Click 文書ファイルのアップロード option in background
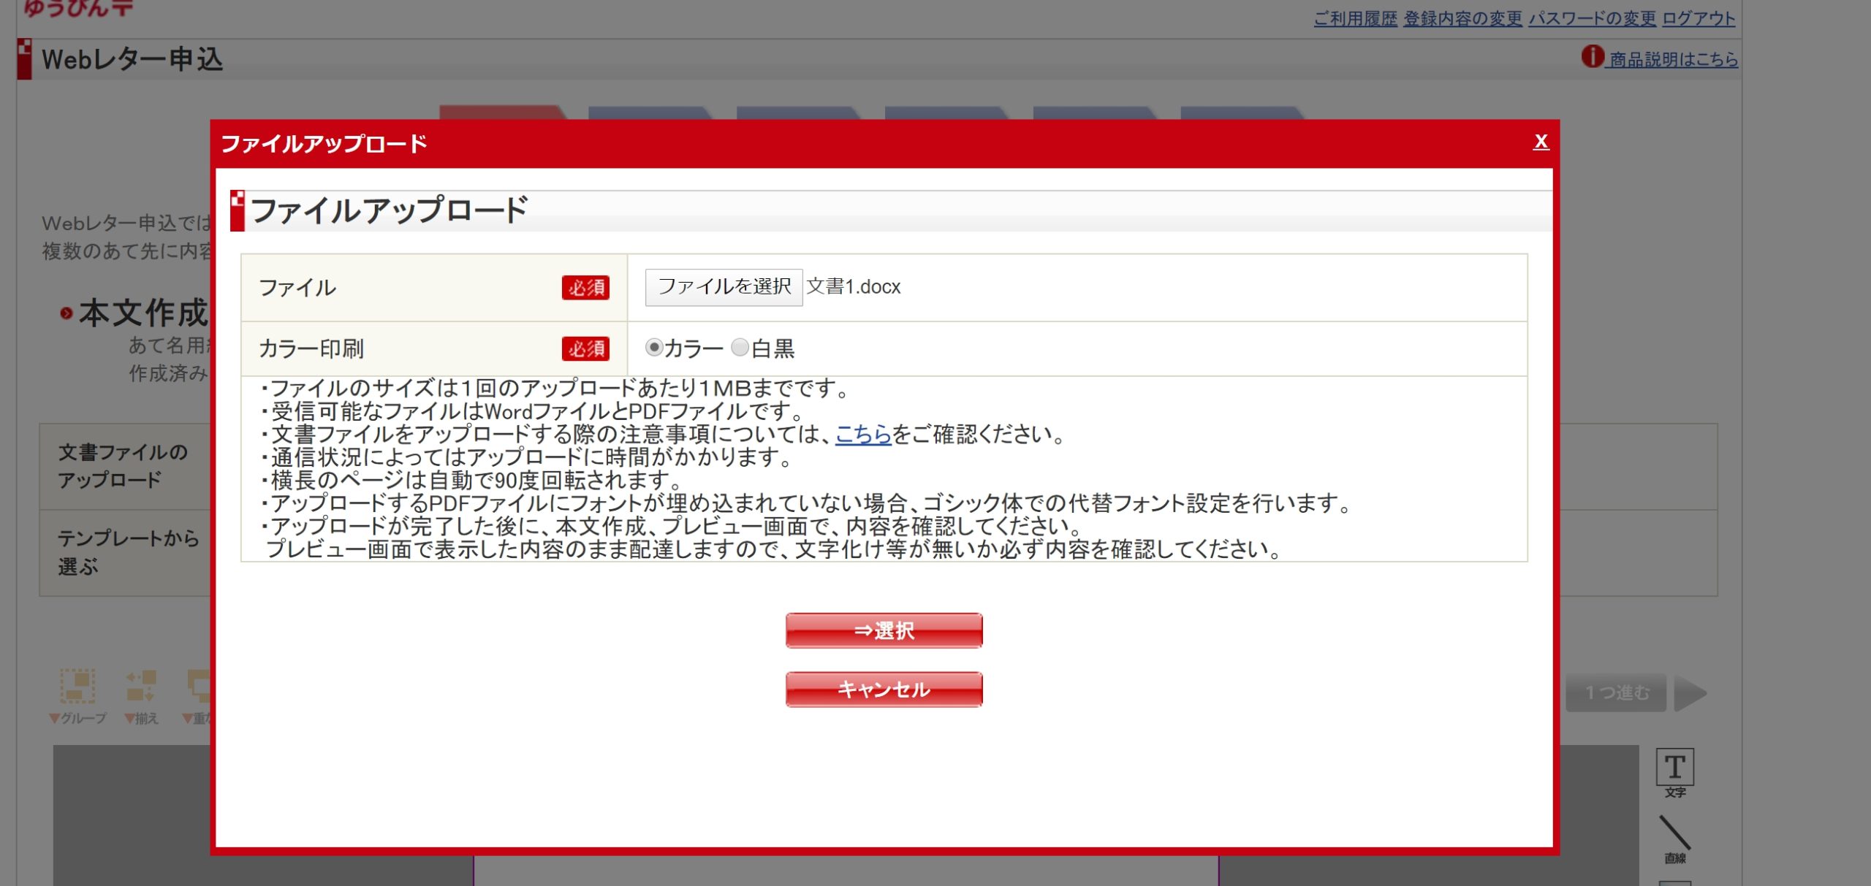 124,466
